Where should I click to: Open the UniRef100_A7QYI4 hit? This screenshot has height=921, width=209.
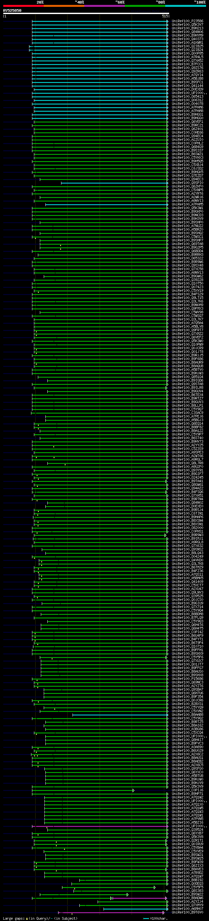[187, 75]
